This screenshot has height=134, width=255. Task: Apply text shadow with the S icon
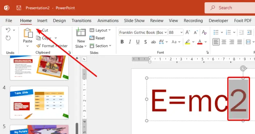tap(146, 42)
